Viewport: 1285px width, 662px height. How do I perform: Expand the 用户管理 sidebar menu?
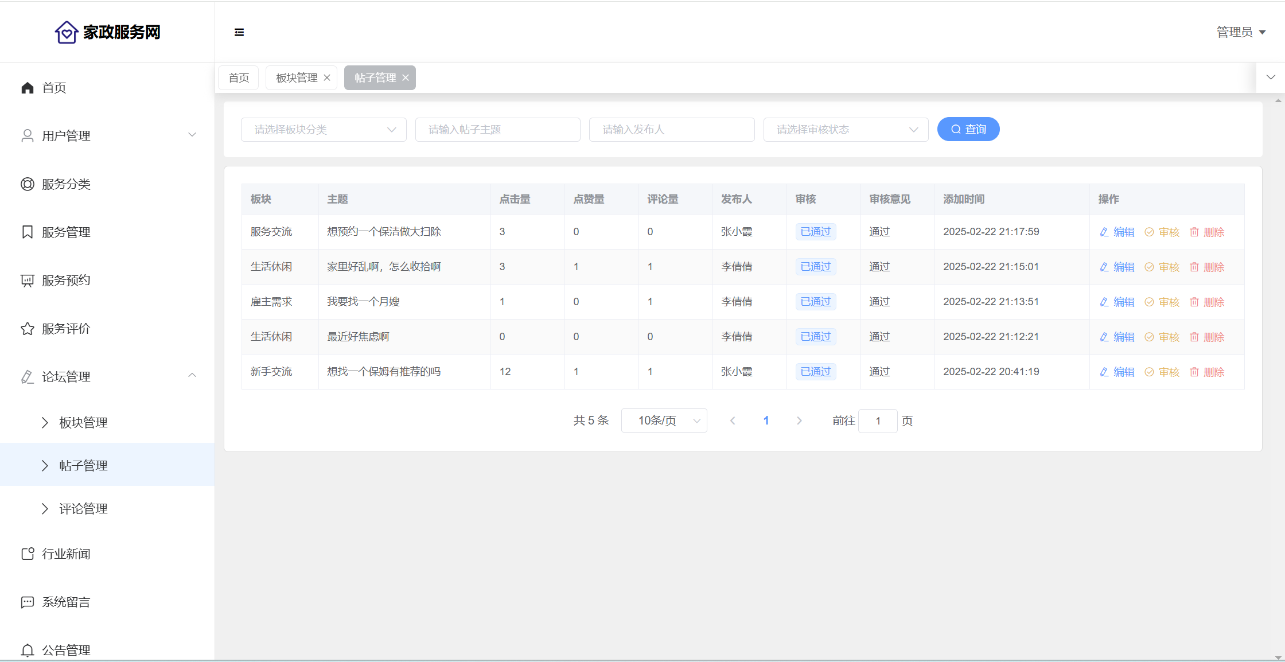pyautogui.click(x=108, y=136)
